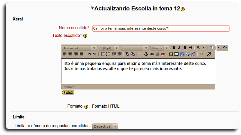Click the clean Word HTML icon
The height and width of the screenshot is (135, 241).
click(x=211, y=48)
